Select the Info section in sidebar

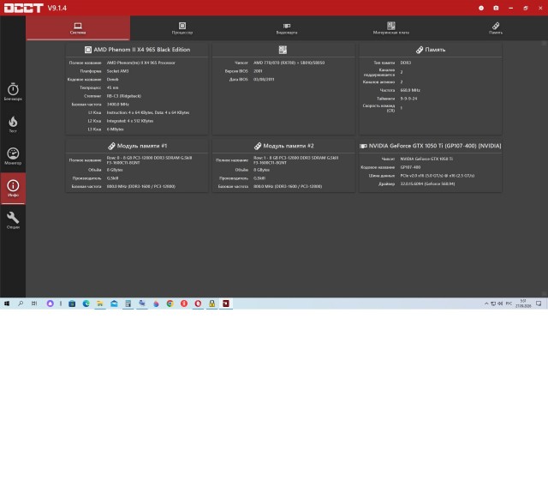13,188
